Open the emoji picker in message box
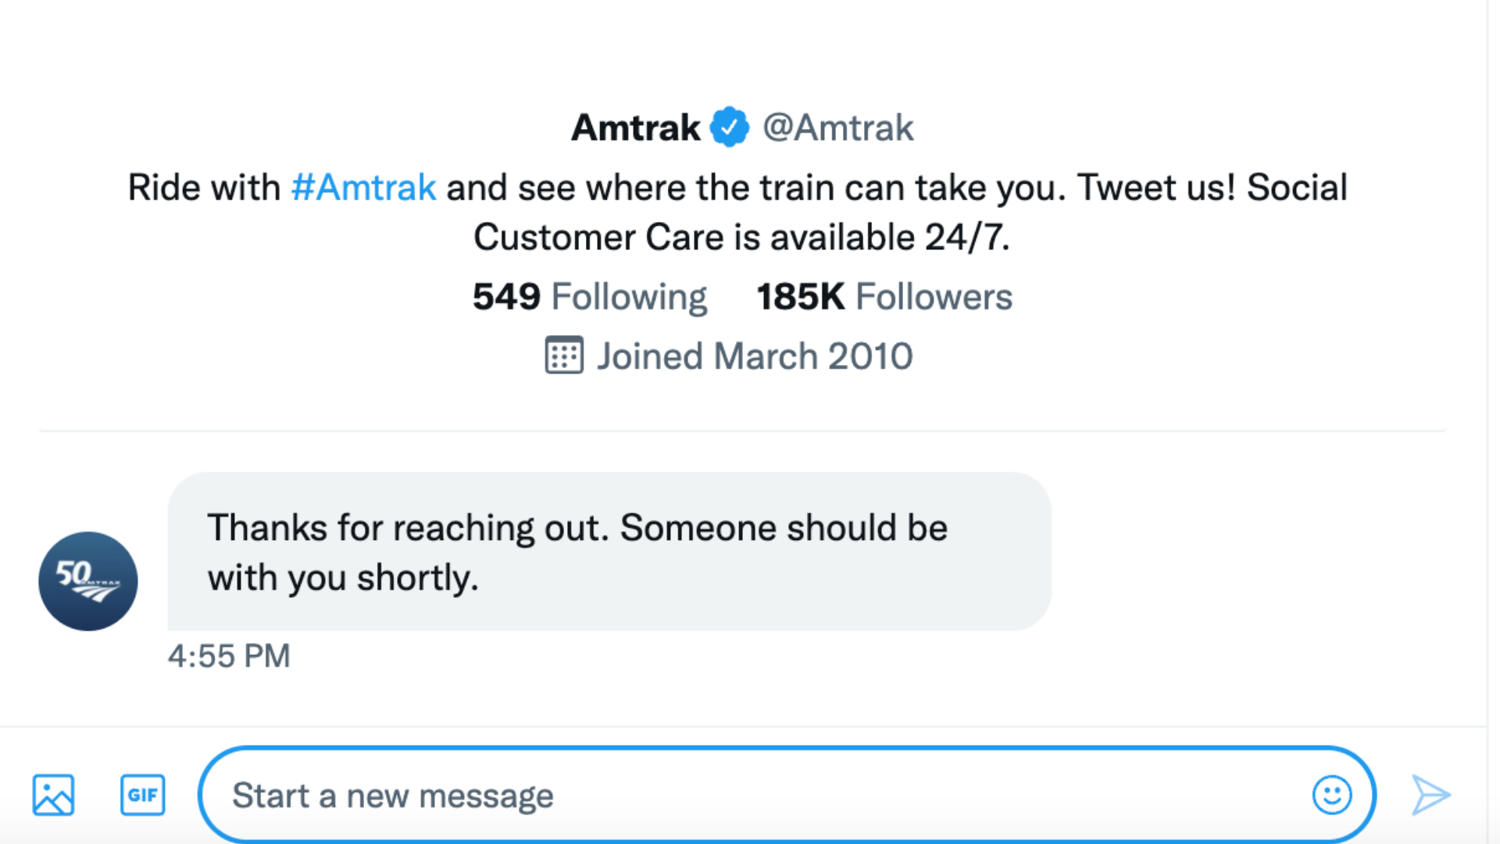This screenshot has width=1500, height=844. (x=1331, y=795)
